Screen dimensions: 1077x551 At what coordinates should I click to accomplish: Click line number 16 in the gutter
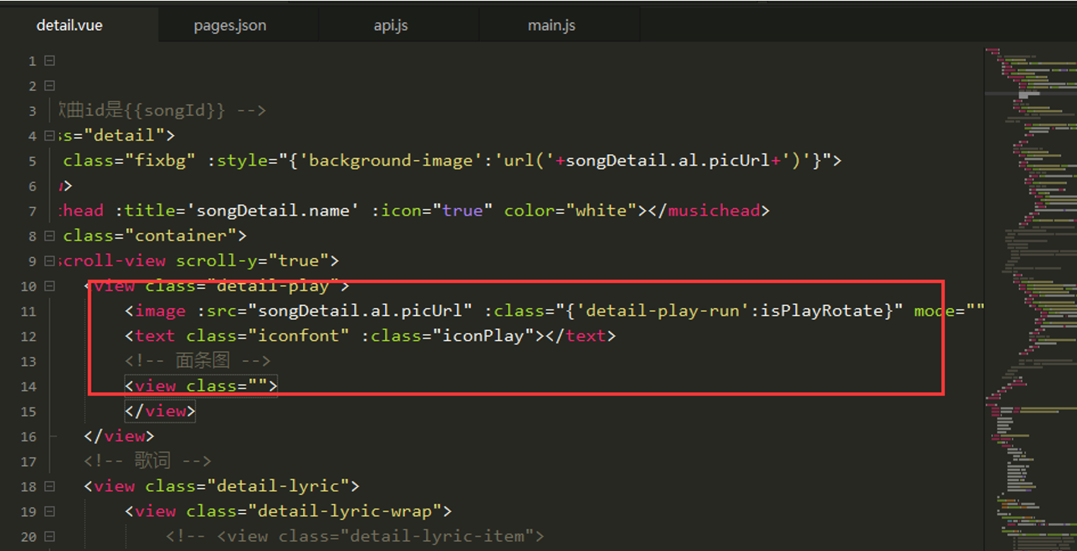[x=28, y=436]
